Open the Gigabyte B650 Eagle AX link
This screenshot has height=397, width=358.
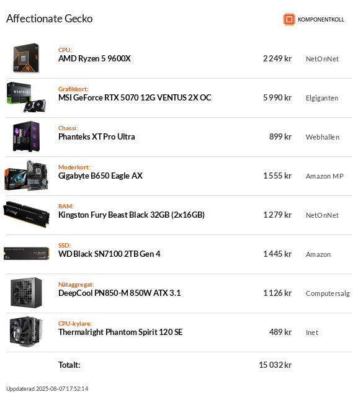click(x=101, y=176)
